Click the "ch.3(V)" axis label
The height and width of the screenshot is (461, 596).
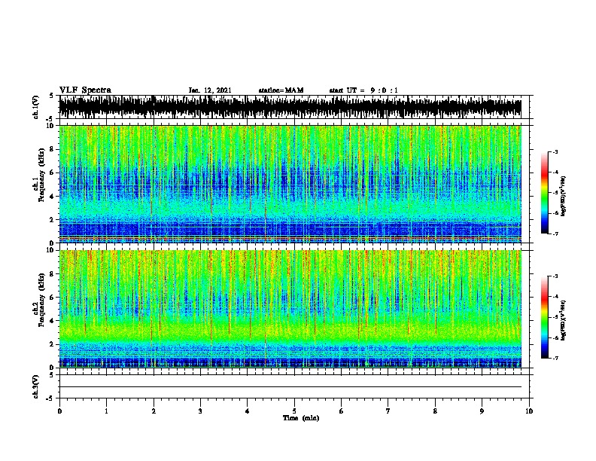pyautogui.click(x=35, y=386)
